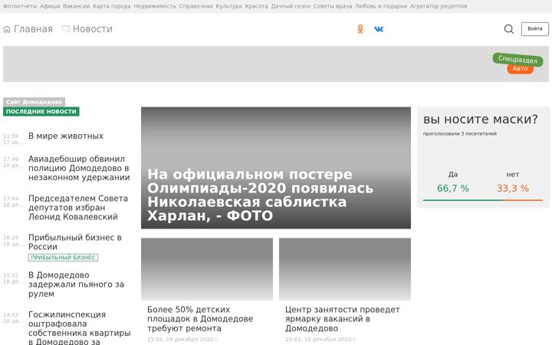Open Красота in top menu

[x=256, y=6]
